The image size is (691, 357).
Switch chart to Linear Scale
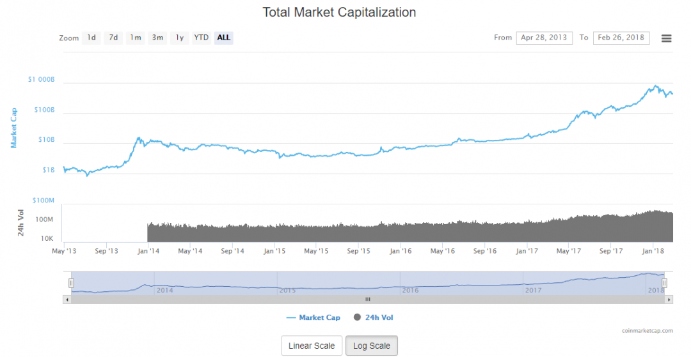click(x=312, y=346)
